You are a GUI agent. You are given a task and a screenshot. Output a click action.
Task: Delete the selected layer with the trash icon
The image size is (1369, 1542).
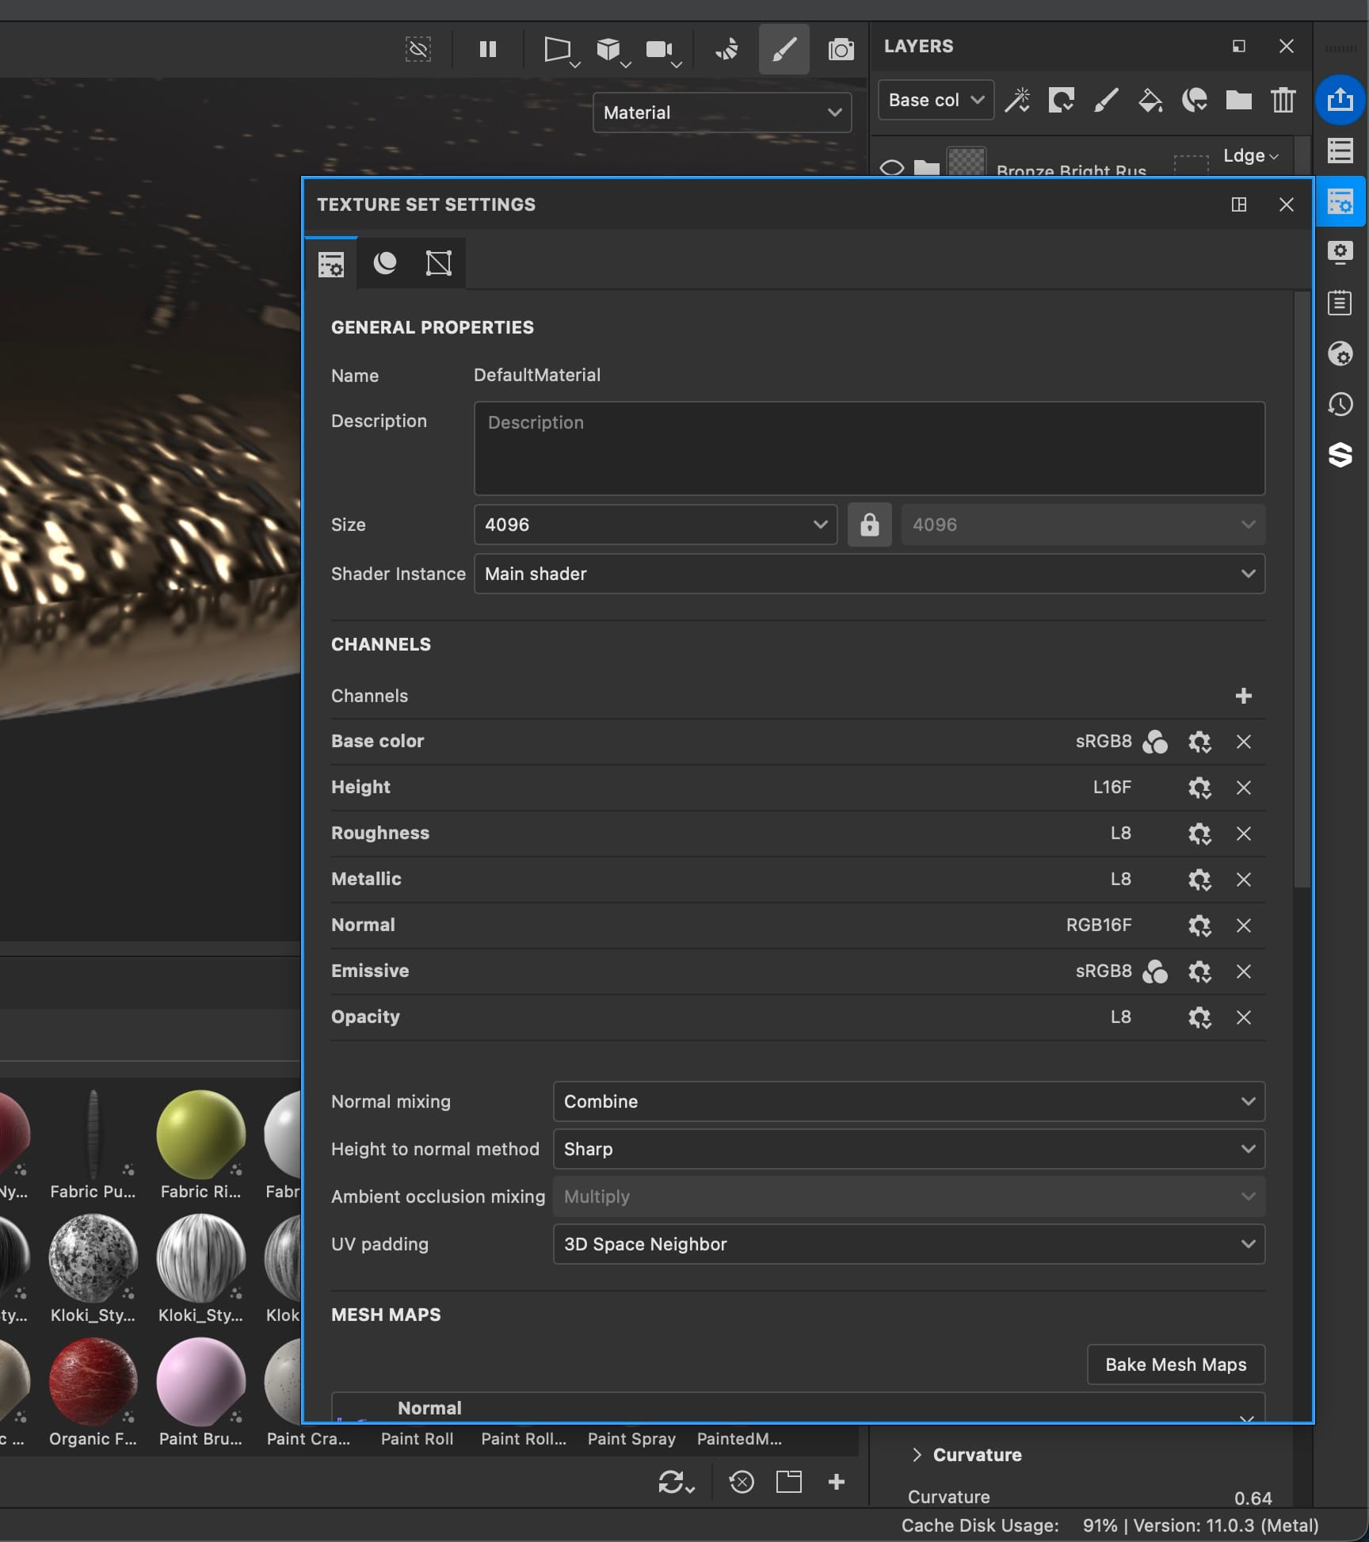pyautogui.click(x=1283, y=100)
